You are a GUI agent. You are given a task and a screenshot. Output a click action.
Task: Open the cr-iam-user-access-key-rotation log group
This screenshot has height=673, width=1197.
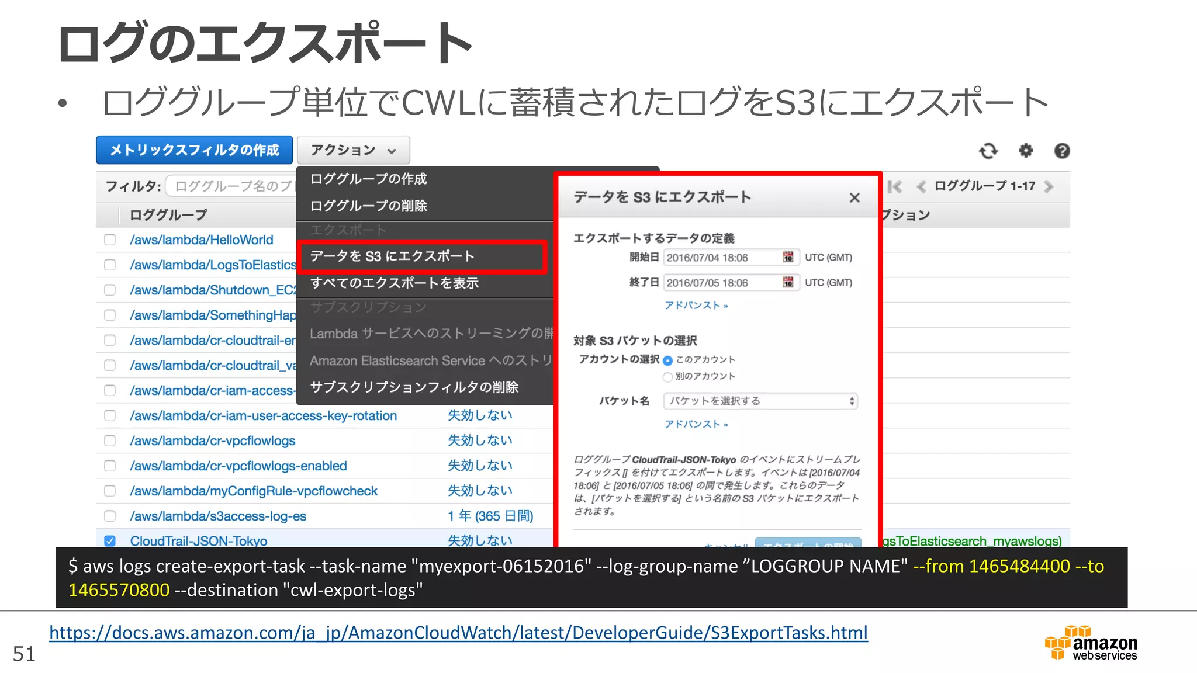point(263,415)
